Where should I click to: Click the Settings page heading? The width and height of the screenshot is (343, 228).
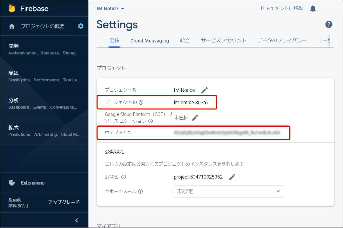click(117, 25)
